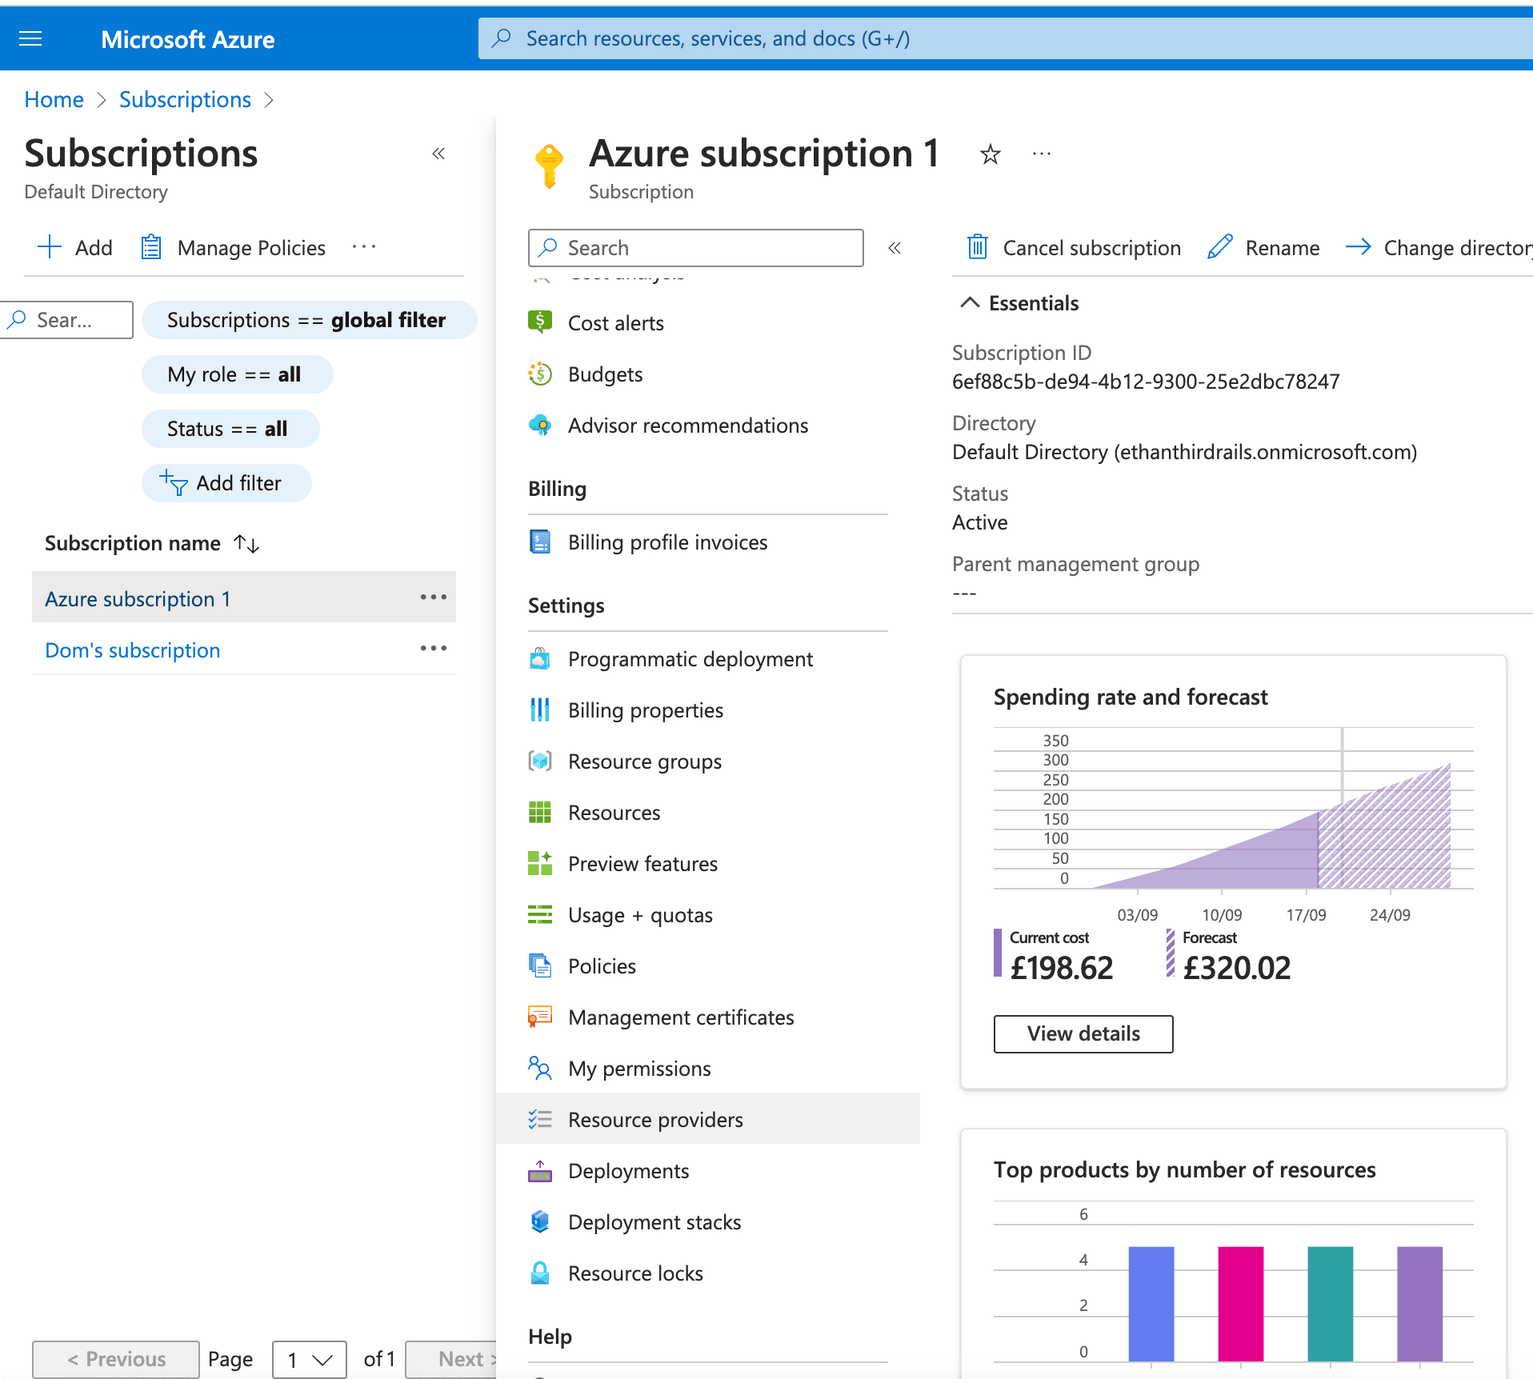Click the pink bar in Top products chart

click(x=1241, y=1303)
